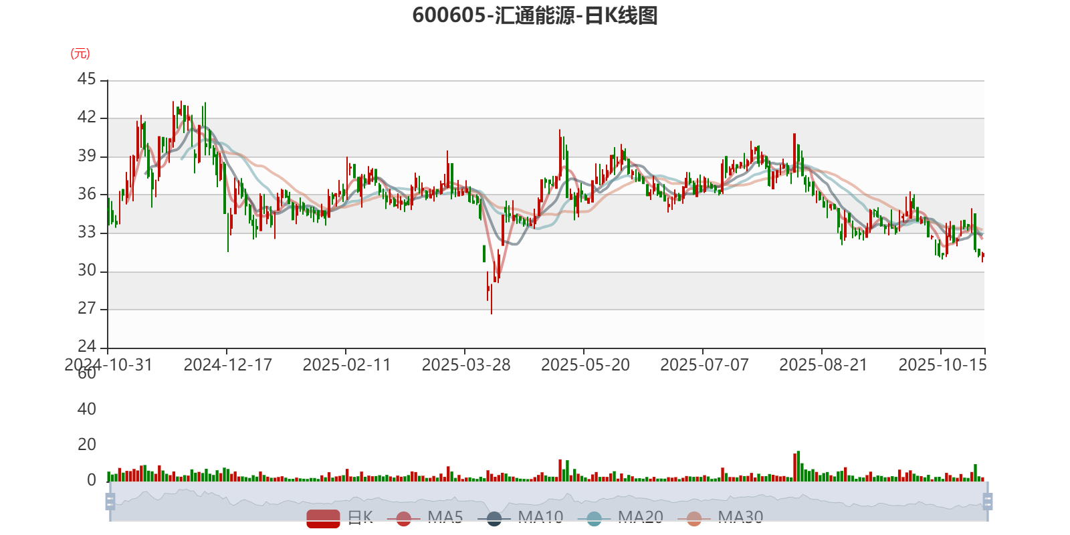The width and height of the screenshot is (1070, 535).
Task: Click date label 2025-02-11
Action: tap(346, 364)
